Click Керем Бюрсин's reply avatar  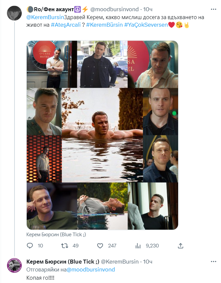[14, 266]
